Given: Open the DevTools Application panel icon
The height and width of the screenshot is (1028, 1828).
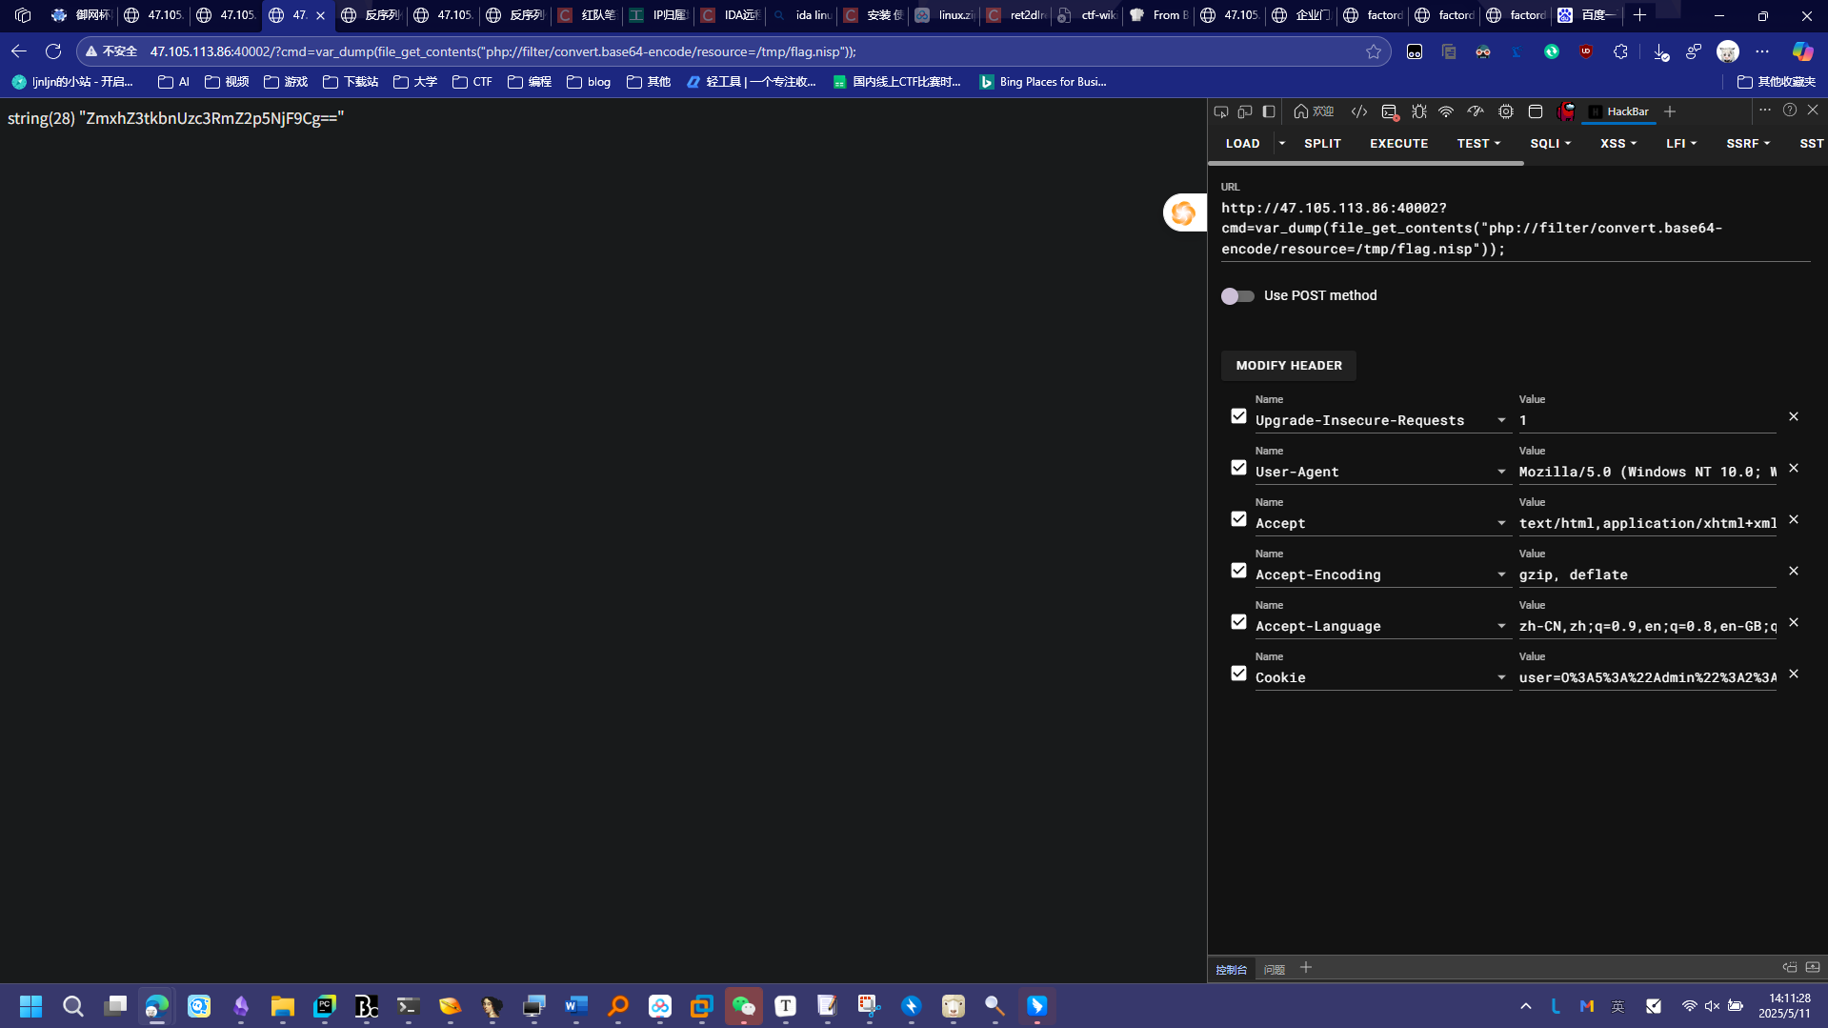Looking at the screenshot, I should click(x=1536, y=111).
